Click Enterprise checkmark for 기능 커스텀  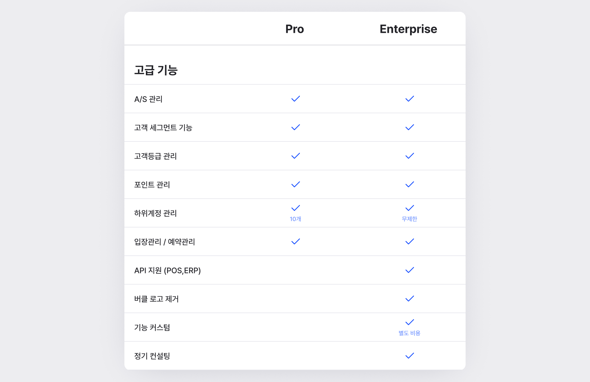tap(410, 322)
